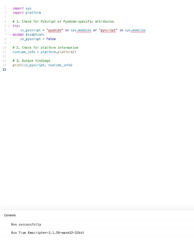Click 'runtime_info' variable on line 11
Screen dimensions: 194x243
pyautogui.click(x=24, y=52)
